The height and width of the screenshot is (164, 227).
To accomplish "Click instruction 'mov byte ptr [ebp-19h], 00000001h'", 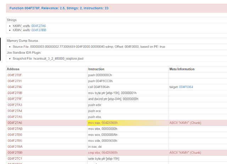I will pyautogui.click(x=112, y=93).
